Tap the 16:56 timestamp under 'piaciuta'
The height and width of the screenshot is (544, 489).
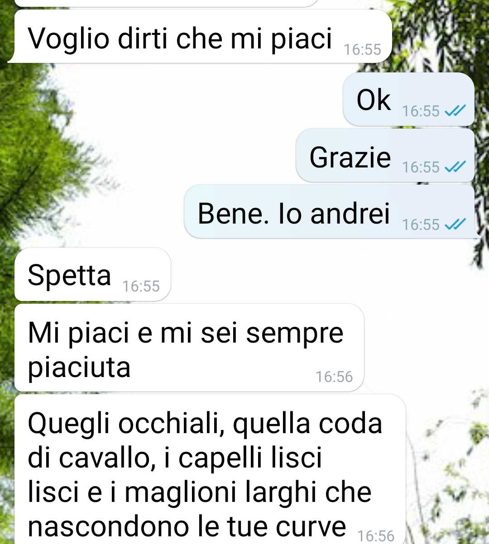(x=334, y=377)
